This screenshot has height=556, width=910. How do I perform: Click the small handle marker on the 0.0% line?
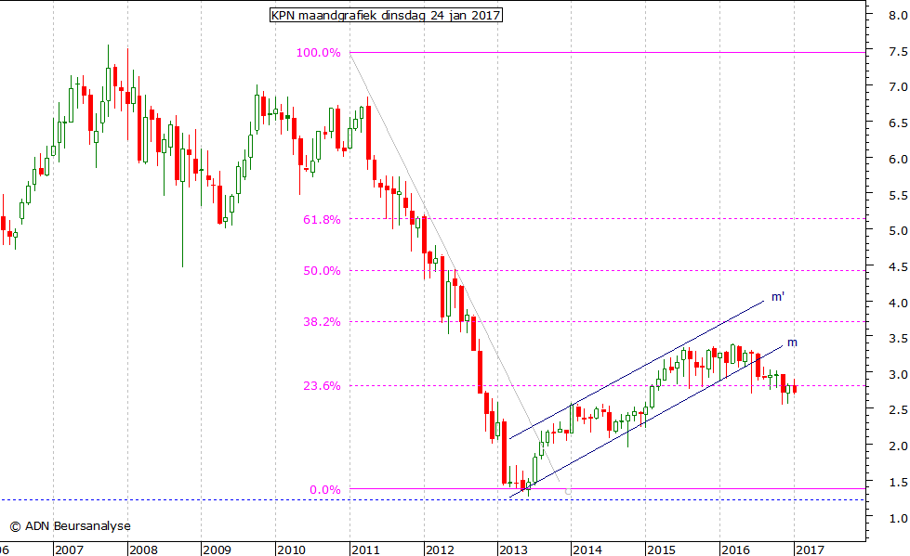[x=568, y=491]
